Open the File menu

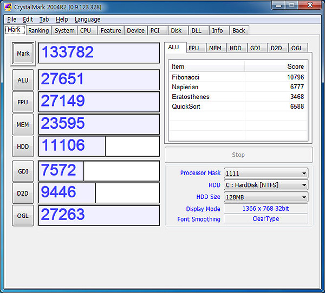coord(11,19)
